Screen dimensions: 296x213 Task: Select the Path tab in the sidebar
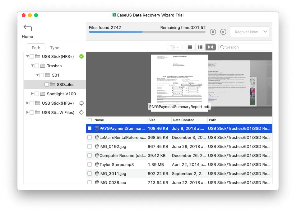(x=36, y=48)
